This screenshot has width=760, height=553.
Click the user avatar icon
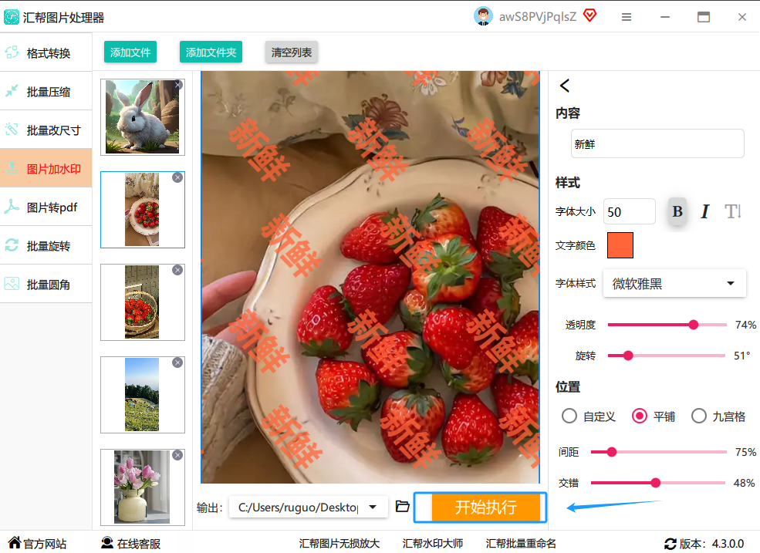coord(483,16)
